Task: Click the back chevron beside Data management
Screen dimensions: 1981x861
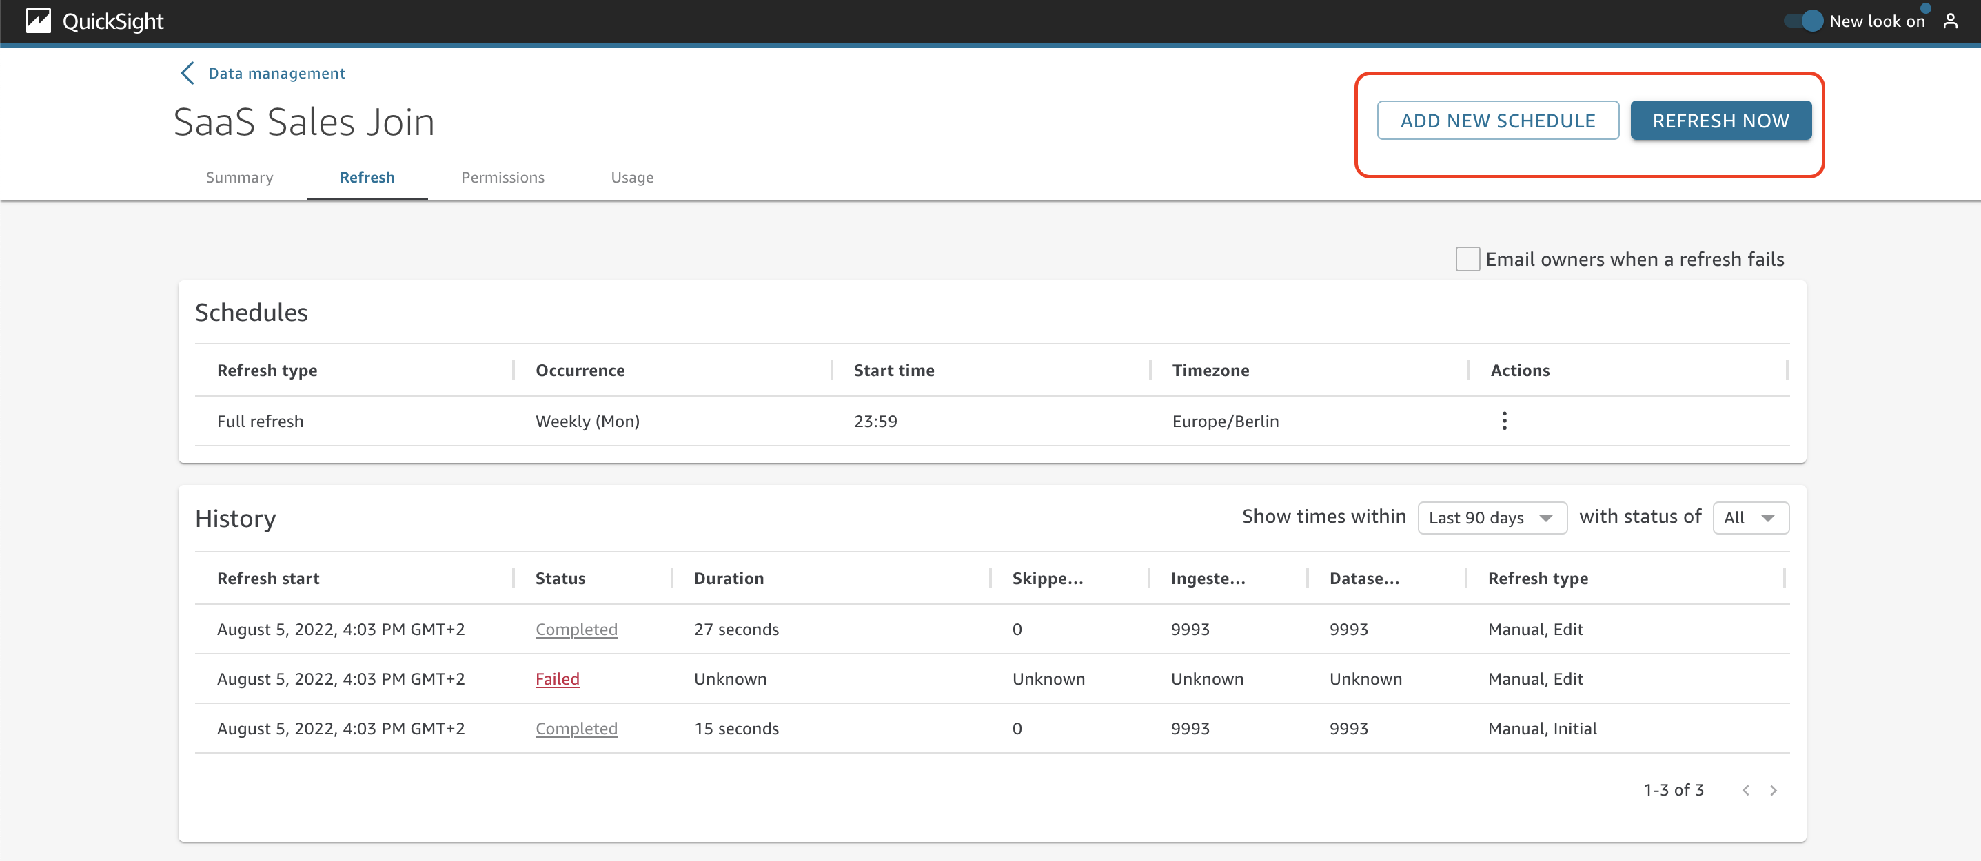Action: tap(187, 73)
